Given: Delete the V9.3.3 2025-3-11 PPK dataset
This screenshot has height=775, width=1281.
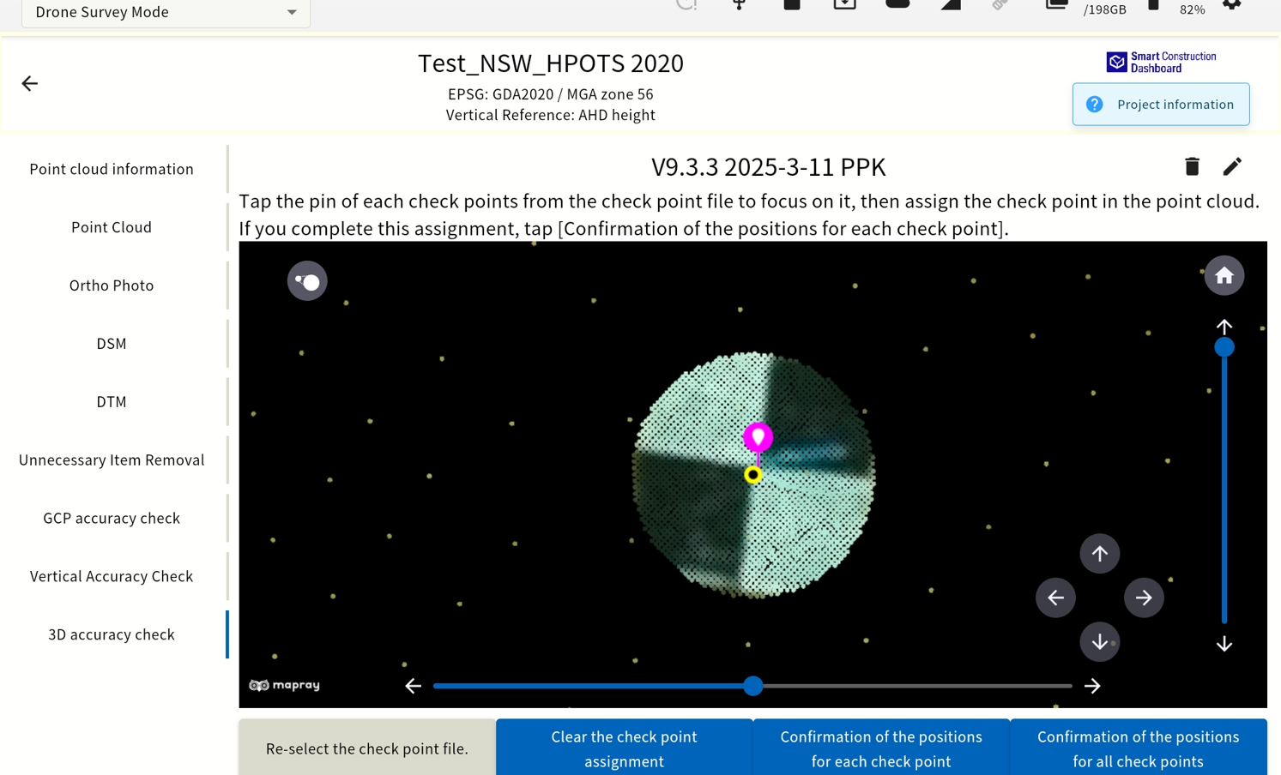Looking at the screenshot, I should pyautogui.click(x=1192, y=166).
